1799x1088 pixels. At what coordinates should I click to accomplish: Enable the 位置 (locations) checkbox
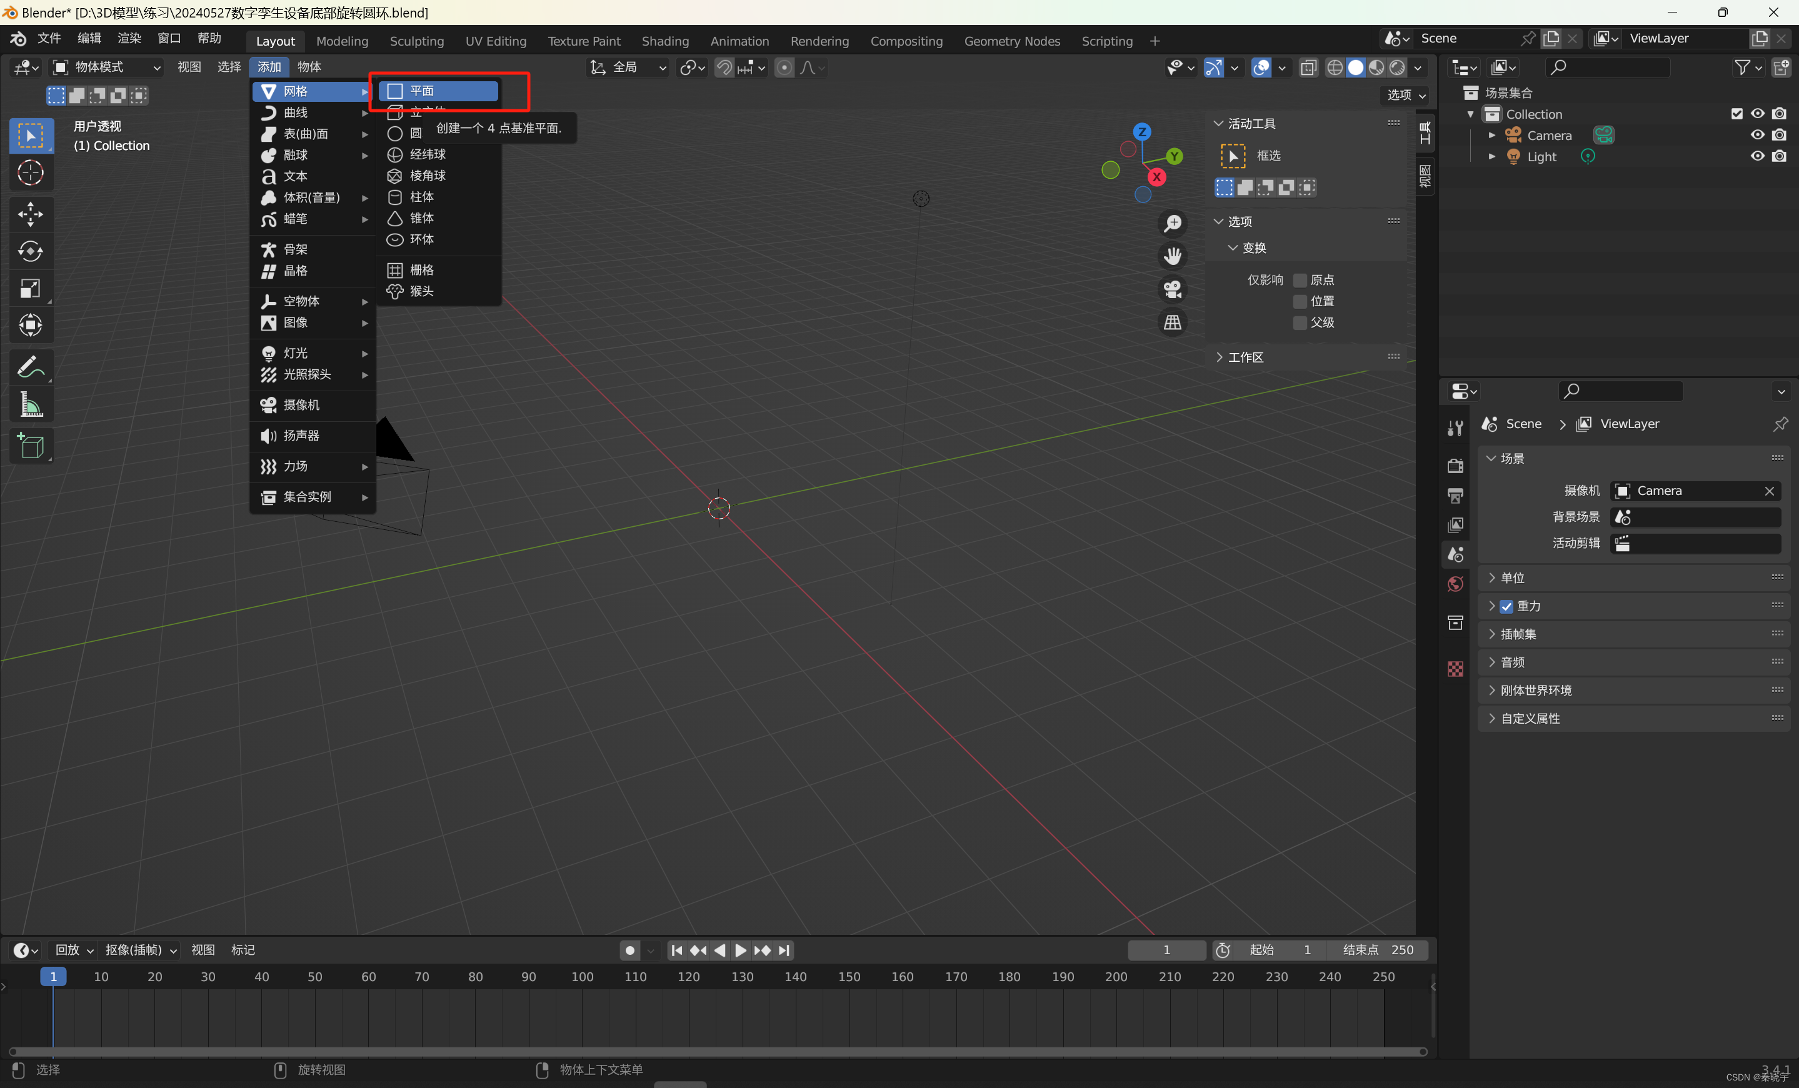tap(1300, 301)
